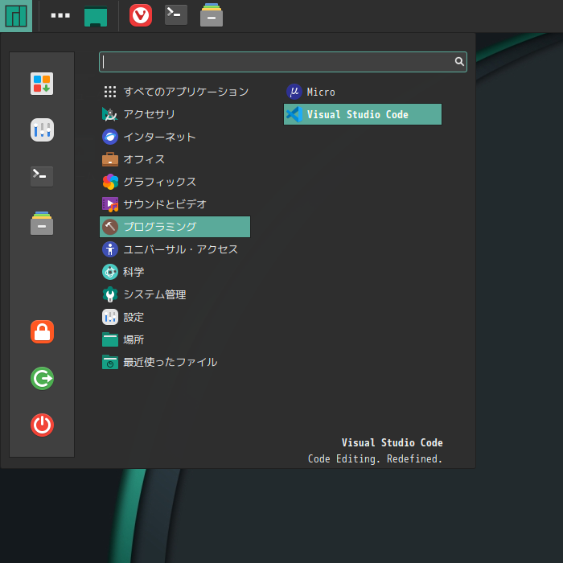
Task: Select the 科学 category
Action: (x=175, y=272)
